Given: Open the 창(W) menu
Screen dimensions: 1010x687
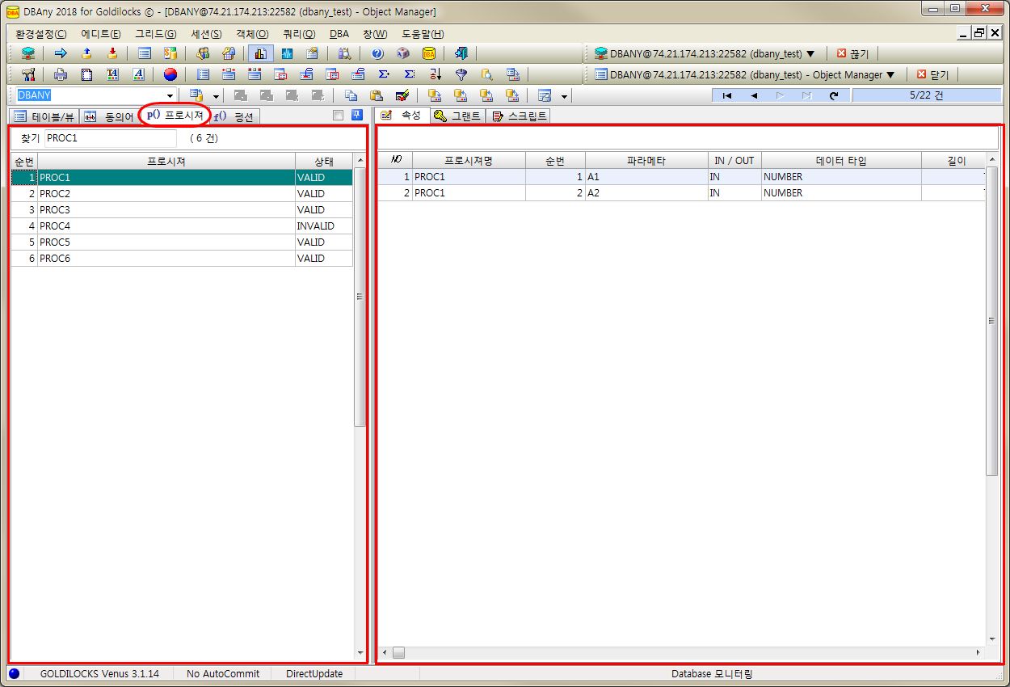Looking at the screenshot, I should [375, 34].
